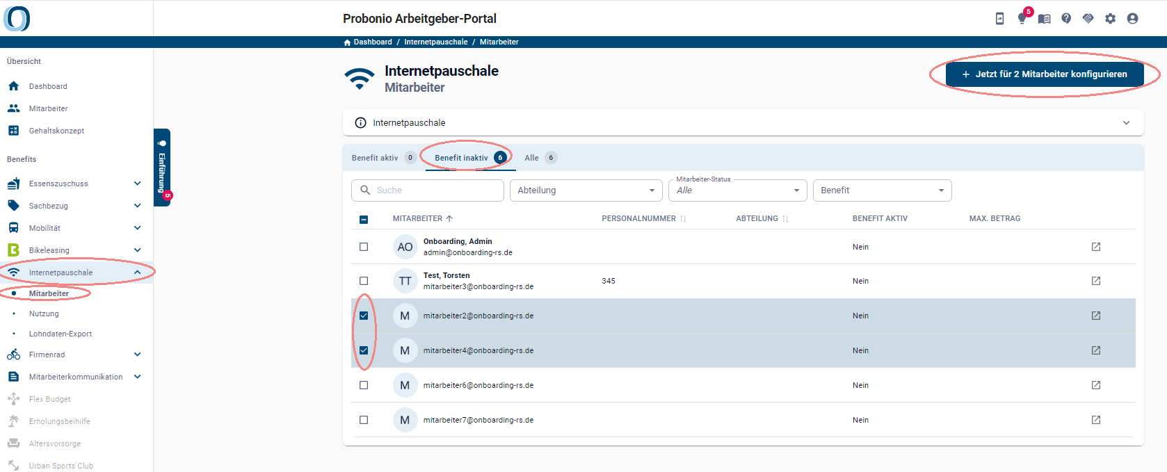Sort by Mitarbeiter ascending arrow

449,218
